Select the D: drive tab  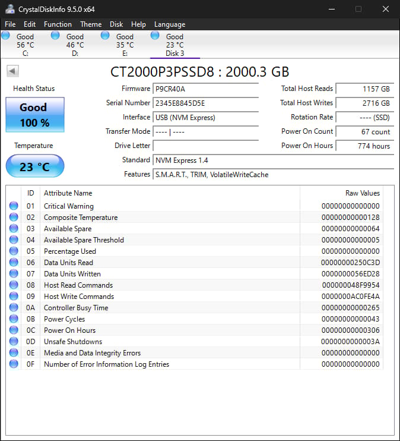coord(75,45)
